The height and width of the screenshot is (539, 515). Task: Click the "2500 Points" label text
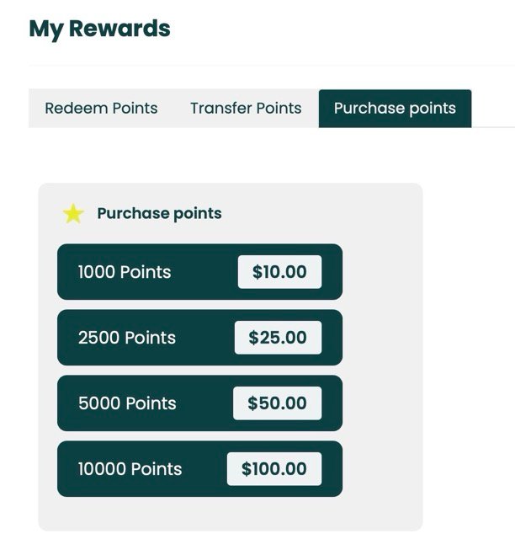pos(127,338)
